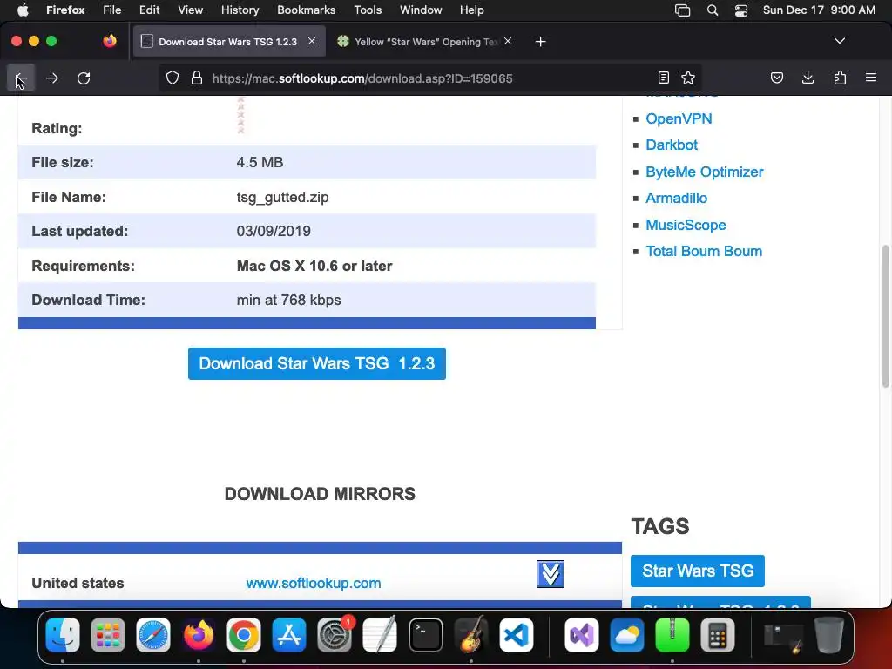This screenshot has width=892, height=669.
Task: Open the ByteMe Optimizer link
Action: pos(704,172)
